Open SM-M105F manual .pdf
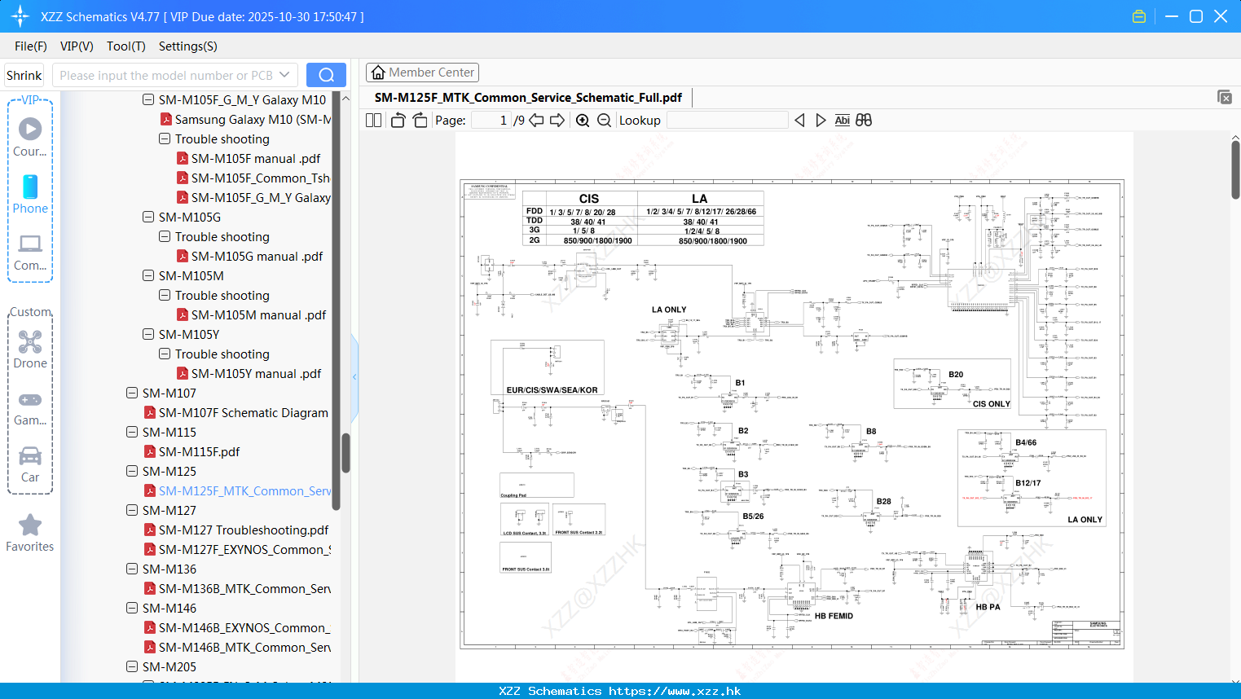Image resolution: width=1241 pixels, height=699 pixels. point(256,159)
